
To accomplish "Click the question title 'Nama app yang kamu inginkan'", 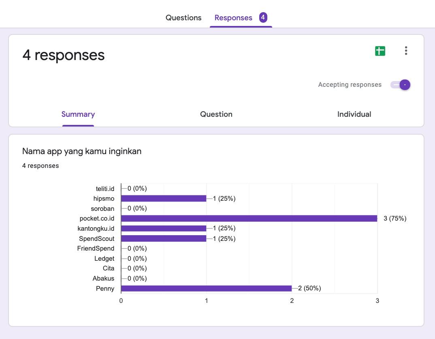I will (x=82, y=151).
